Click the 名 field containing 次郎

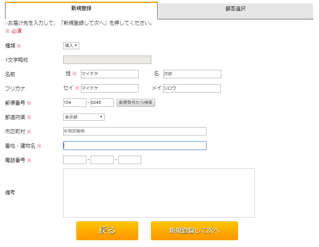coord(192,74)
